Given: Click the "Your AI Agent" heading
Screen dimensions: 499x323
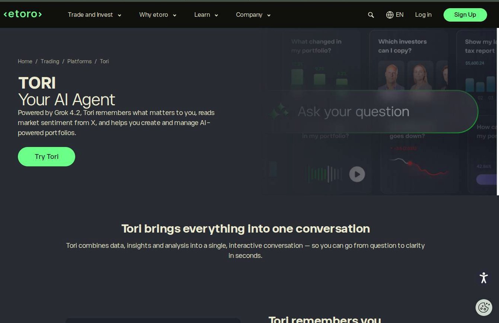Looking at the screenshot, I should 67,100.
